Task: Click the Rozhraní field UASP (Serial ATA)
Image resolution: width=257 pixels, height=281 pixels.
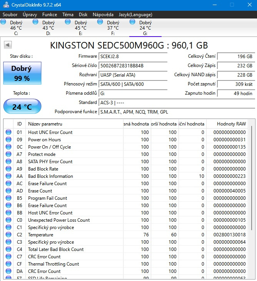Action: point(133,75)
